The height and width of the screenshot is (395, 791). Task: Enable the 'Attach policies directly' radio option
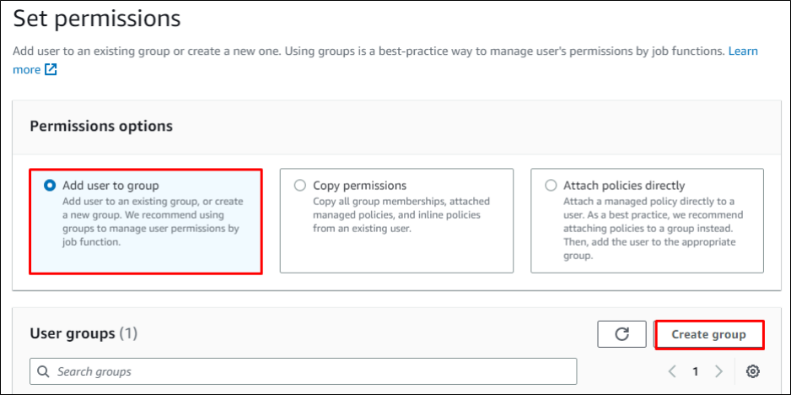click(x=551, y=186)
